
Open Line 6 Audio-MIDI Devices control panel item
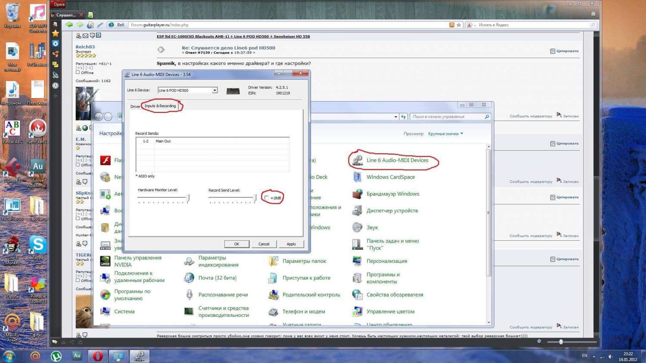pyautogui.click(x=397, y=160)
